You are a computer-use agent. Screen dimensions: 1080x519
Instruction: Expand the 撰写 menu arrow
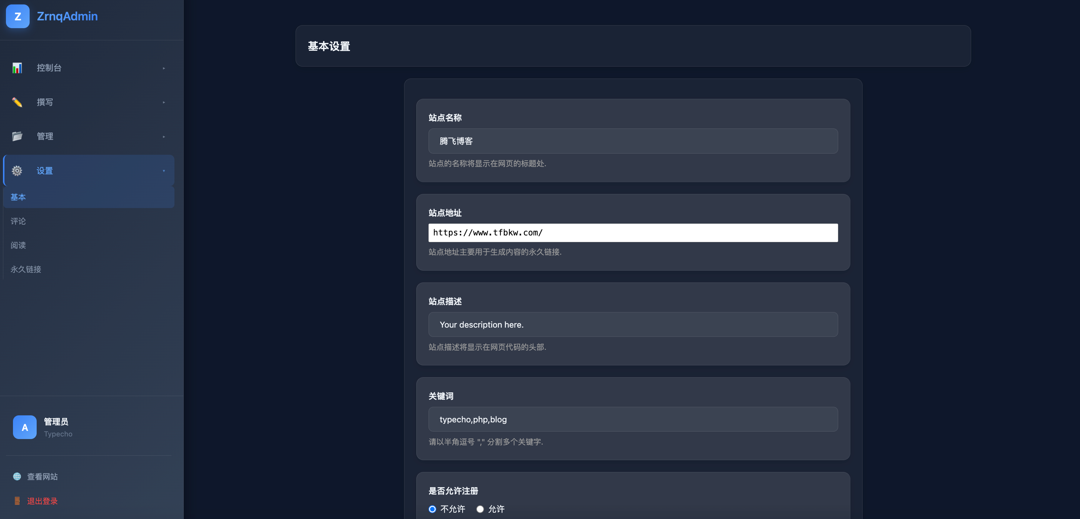pos(163,102)
